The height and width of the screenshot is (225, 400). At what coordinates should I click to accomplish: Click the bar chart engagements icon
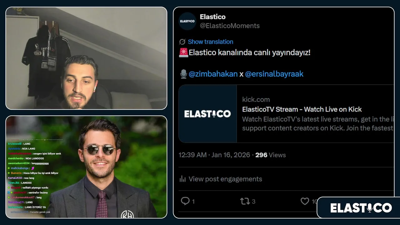(x=182, y=179)
